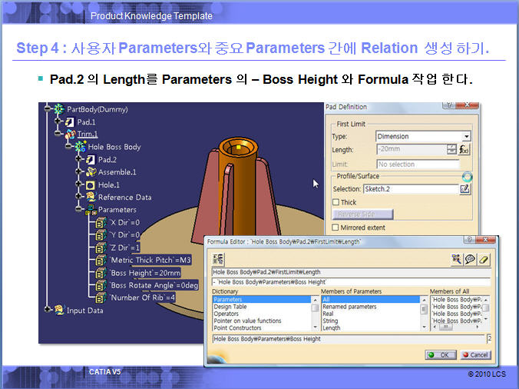Click the speech bubble icon in Formula Editor

470,260
